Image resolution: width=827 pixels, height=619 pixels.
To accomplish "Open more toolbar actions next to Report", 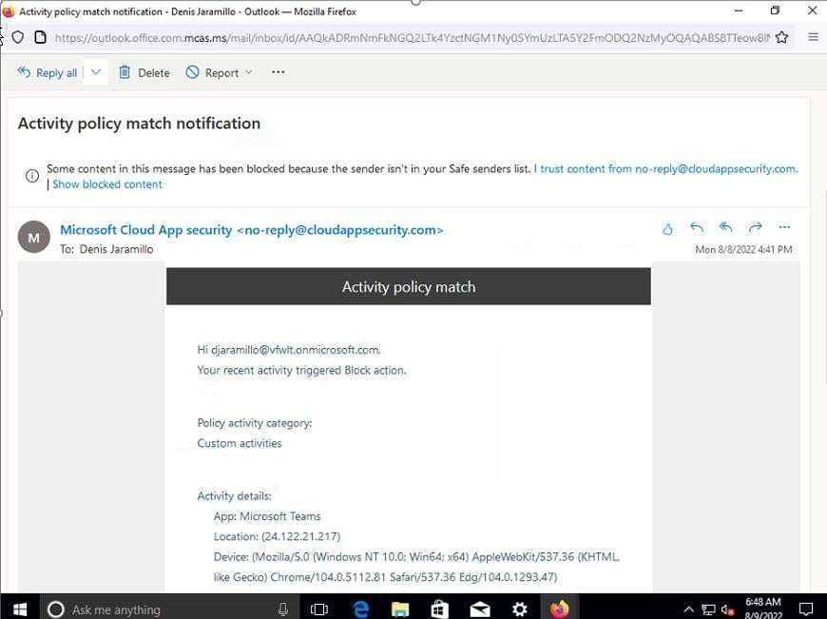I will (278, 72).
